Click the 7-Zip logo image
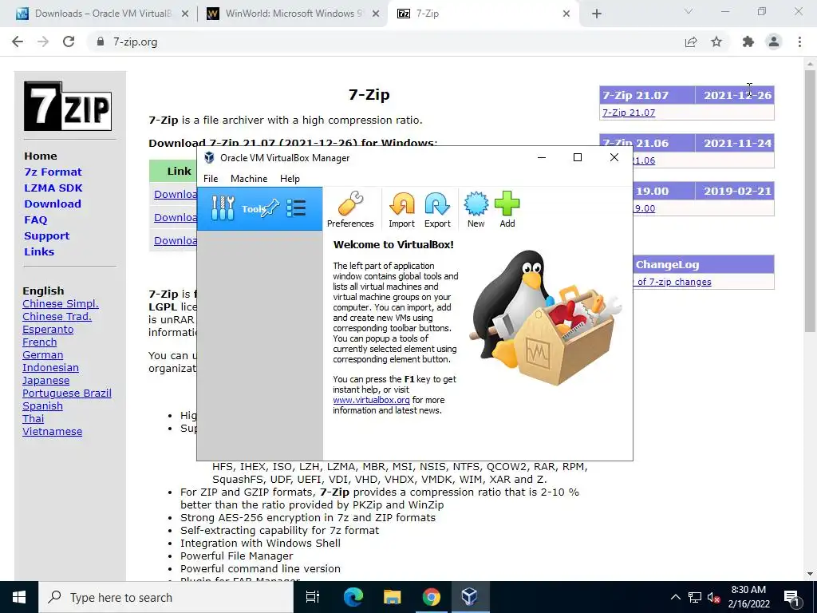Viewport: 817px width, 613px height. click(x=68, y=106)
